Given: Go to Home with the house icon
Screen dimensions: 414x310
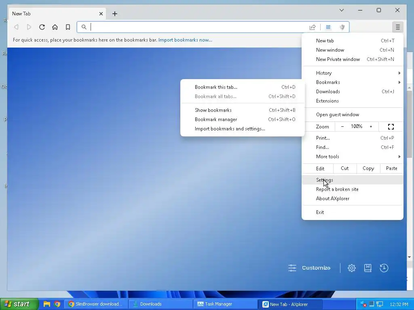Looking at the screenshot, I should coord(55,27).
